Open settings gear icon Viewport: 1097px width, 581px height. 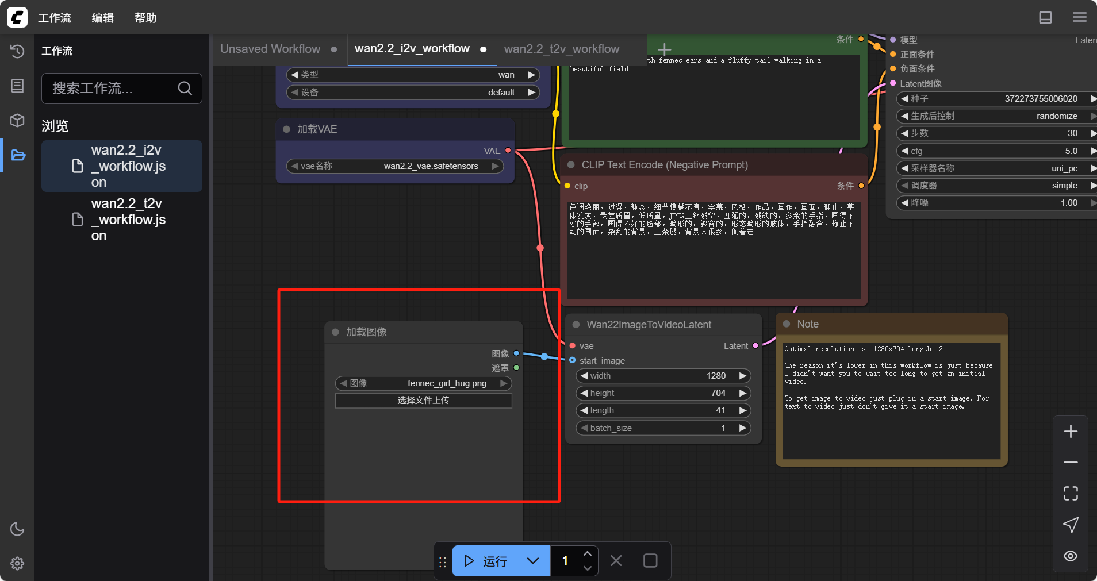pyautogui.click(x=17, y=563)
